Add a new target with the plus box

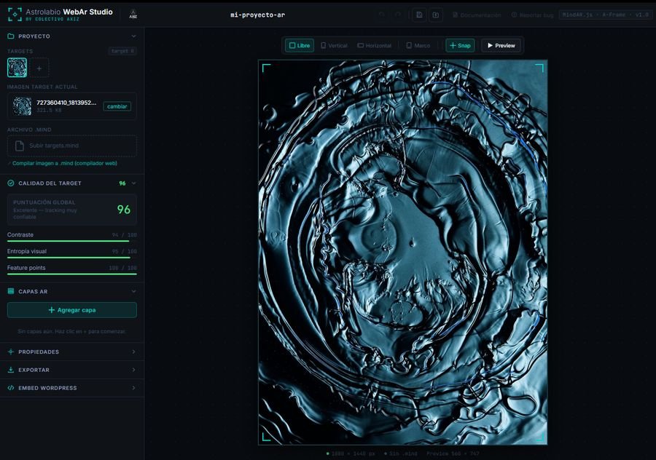click(x=39, y=68)
